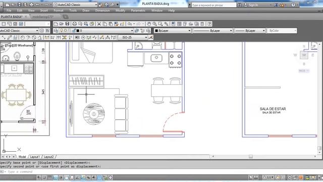Toggle Polar Tracking in status bar
323x182 pixels.
pyautogui.click(x=61, y=177)
